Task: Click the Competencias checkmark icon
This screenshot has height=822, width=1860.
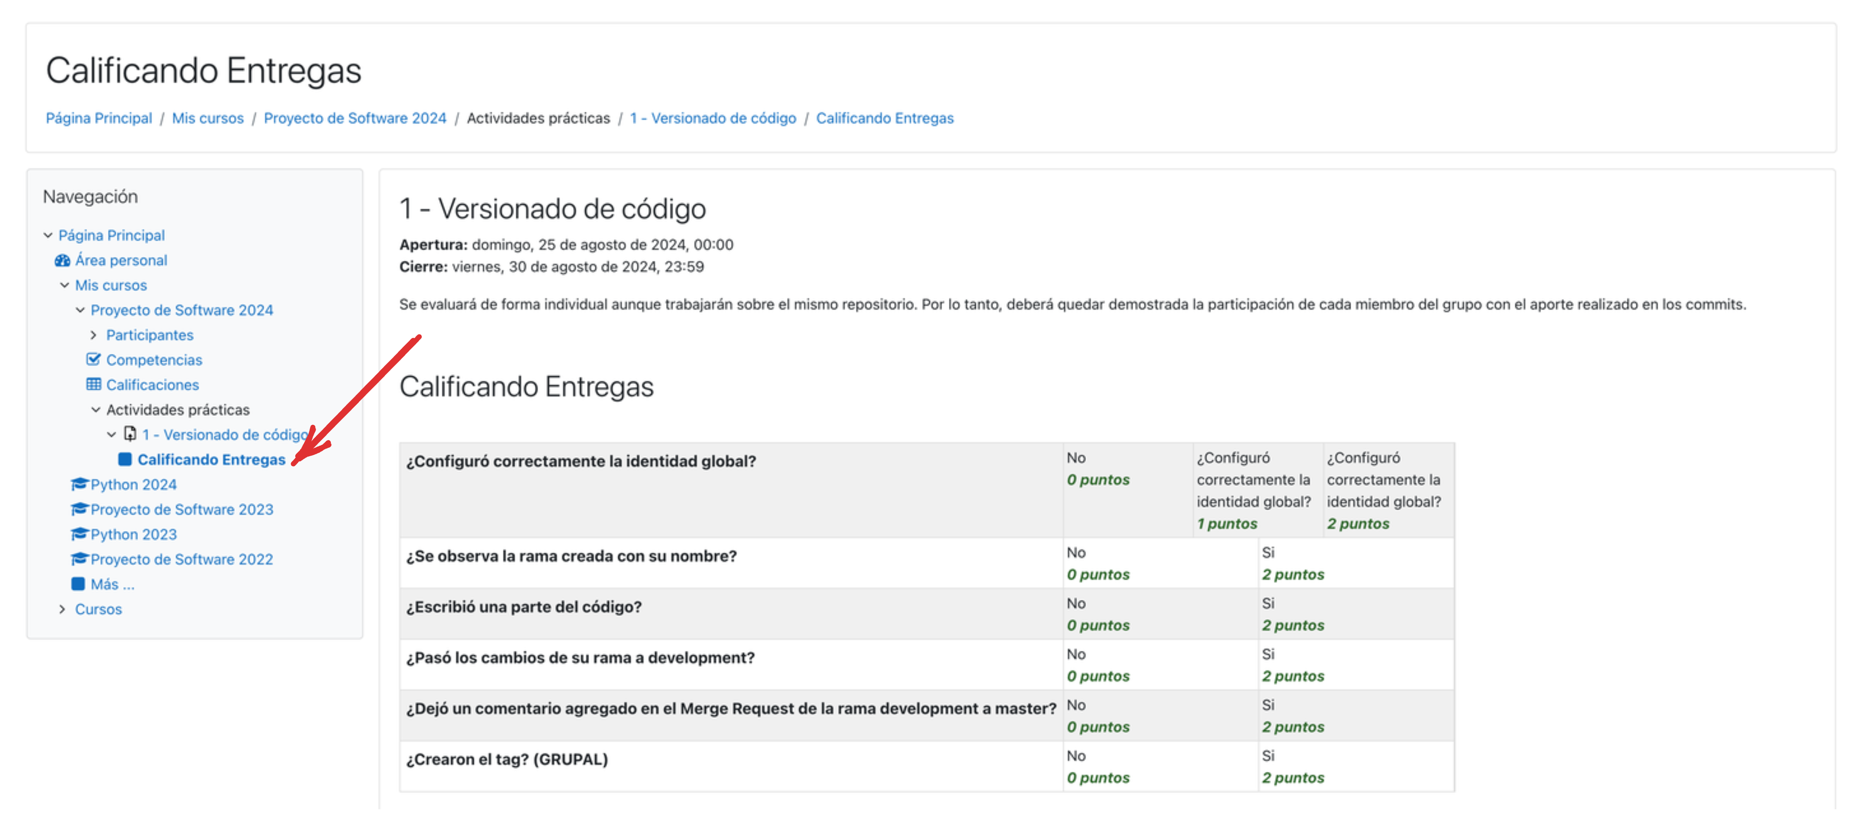Action: pos(94,360)
